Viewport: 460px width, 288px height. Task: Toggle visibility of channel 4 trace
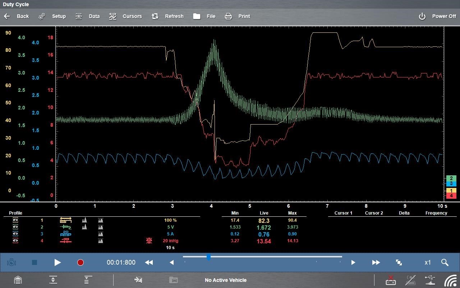(15, 241)
